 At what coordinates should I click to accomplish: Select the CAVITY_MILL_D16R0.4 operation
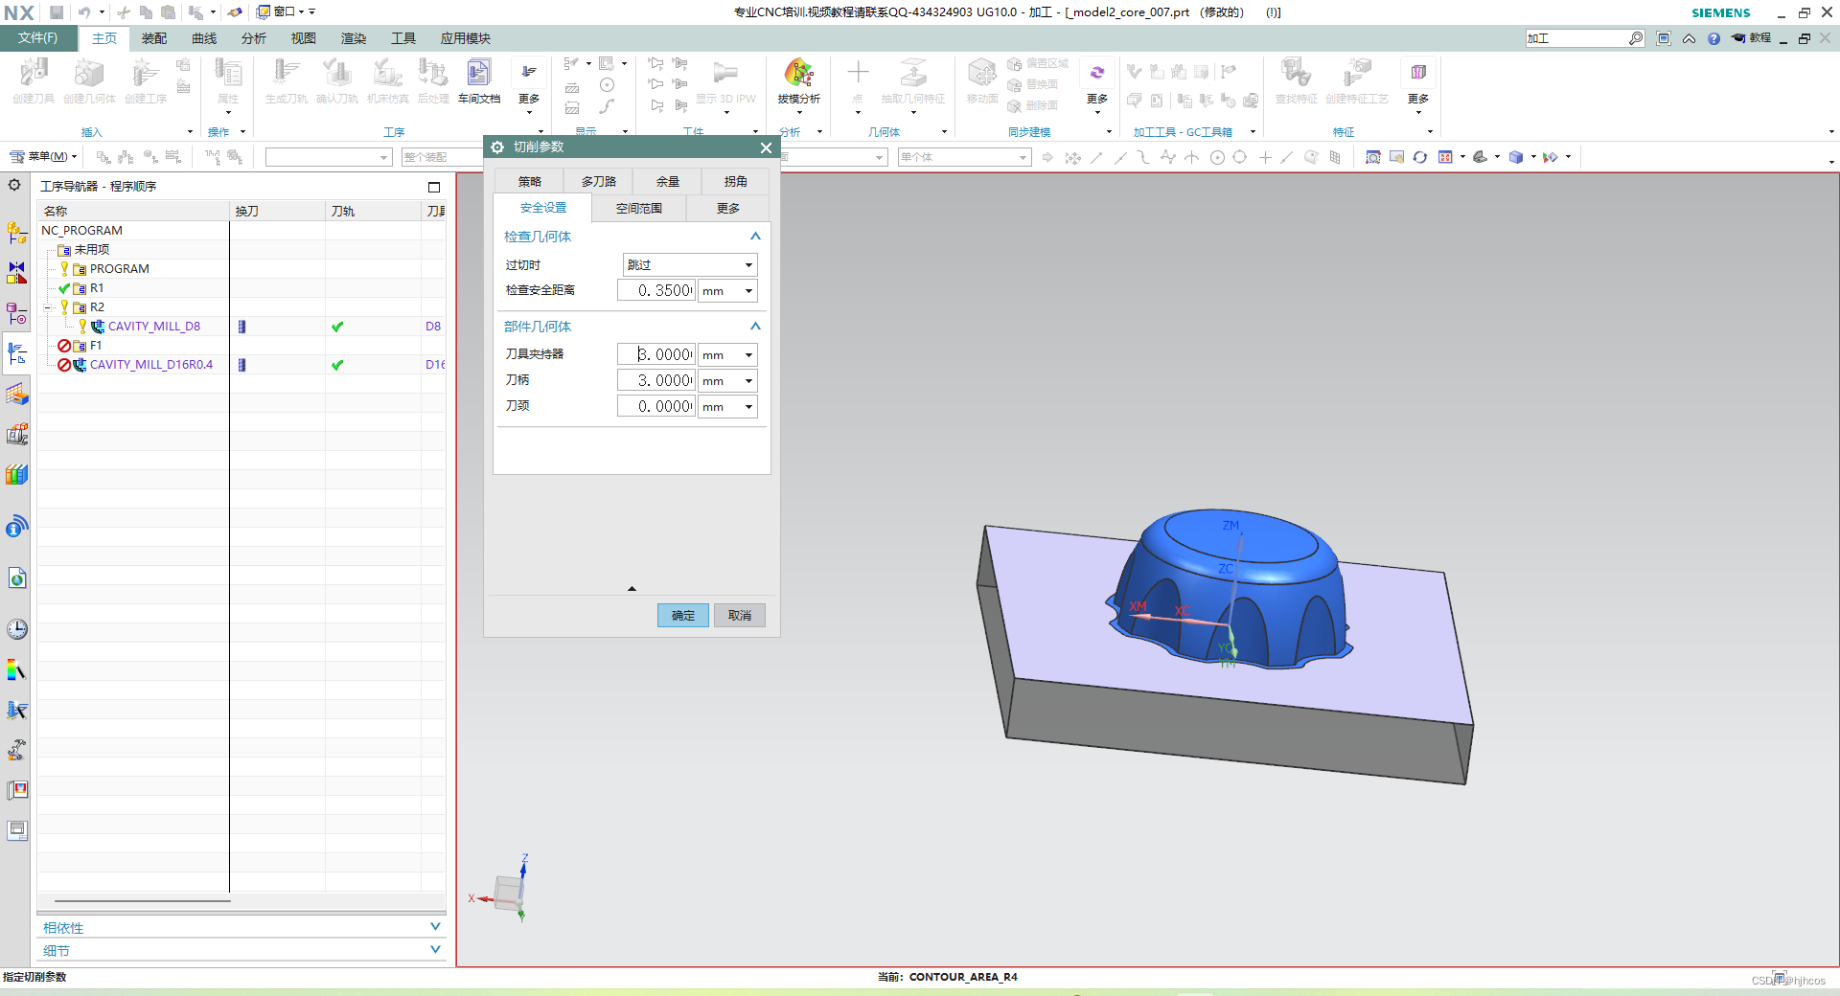click(x=151, y=365)
